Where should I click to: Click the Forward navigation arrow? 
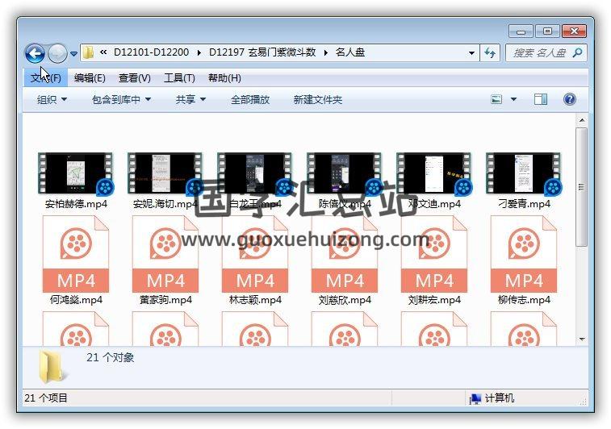click(57, 53)
